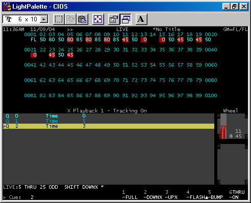The width and height of the screenshot is (251, 203).
Task: Select highlighted cue row Q 2
Action: 109,126
